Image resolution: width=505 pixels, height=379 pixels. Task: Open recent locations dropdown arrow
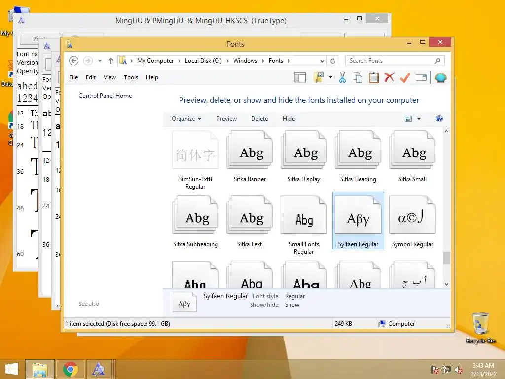tap(100, 61)
